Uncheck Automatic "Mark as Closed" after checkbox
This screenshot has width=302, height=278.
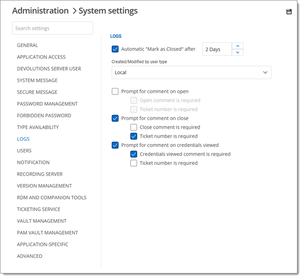115,49
